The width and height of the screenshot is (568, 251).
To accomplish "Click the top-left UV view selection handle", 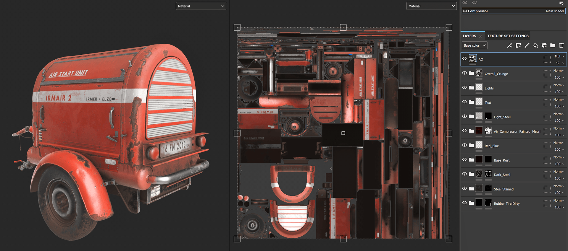I will 237,27.
